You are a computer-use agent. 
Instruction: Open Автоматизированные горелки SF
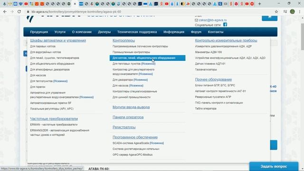tap(51, 103)
